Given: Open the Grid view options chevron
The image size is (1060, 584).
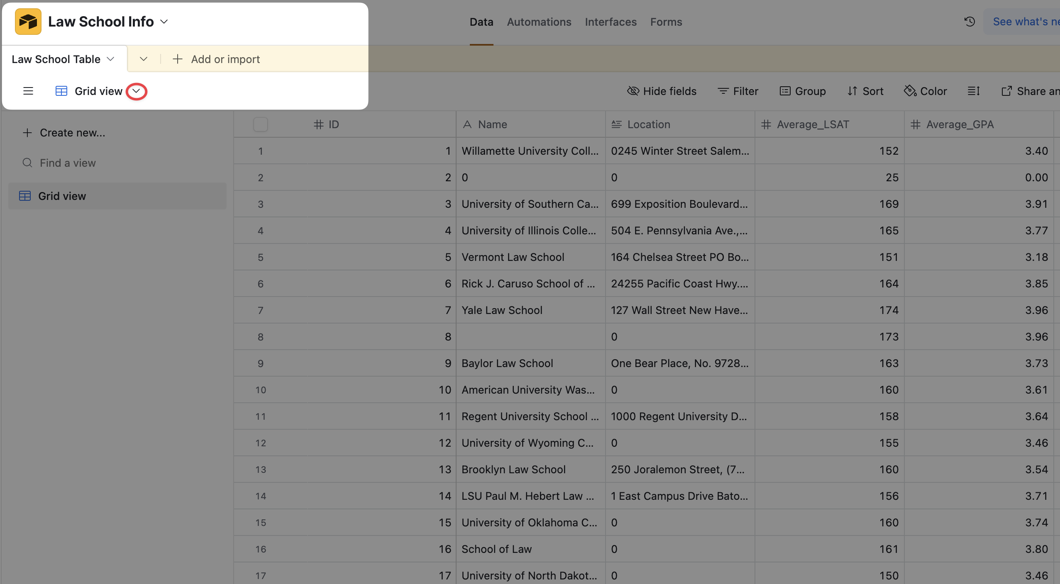Looking at the screenshot, I should pyautogui.click(x=136, y=91).
